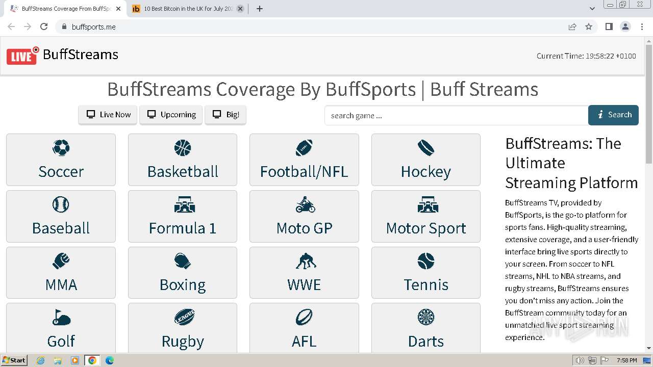Open a new browser tab
This screenshot has height=367, width=653.
pyautogui.click(x=260, y=9)
